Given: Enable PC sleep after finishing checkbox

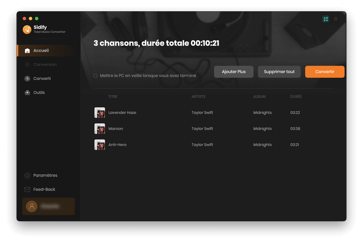Looking at the screenshot, I should tap(95, 76).
